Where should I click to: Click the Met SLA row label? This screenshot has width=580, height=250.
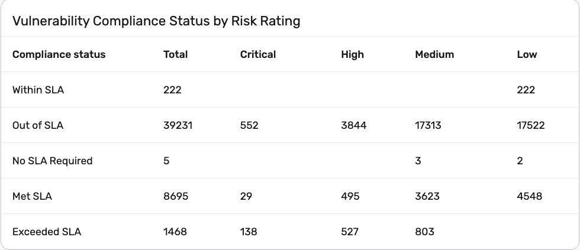(x=32, y=196)
